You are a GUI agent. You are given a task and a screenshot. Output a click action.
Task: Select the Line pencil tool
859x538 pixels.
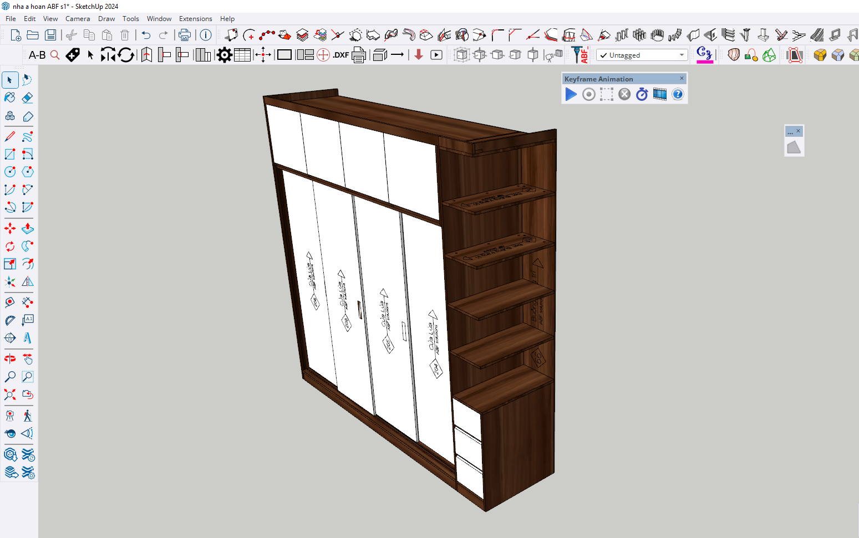(10, 136)
